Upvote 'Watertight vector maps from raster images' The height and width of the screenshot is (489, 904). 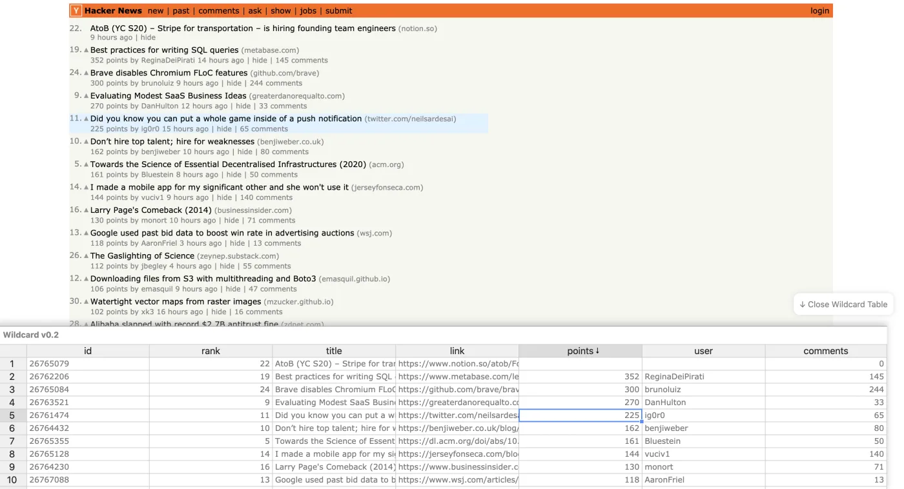click(87, 301)
